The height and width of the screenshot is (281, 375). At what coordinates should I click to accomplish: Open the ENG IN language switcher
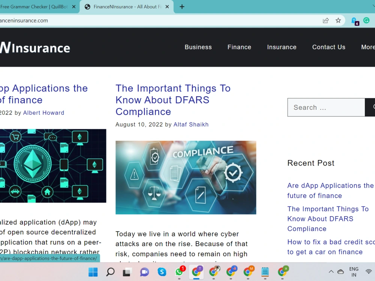pyautogui.click(x=354, y=272)
